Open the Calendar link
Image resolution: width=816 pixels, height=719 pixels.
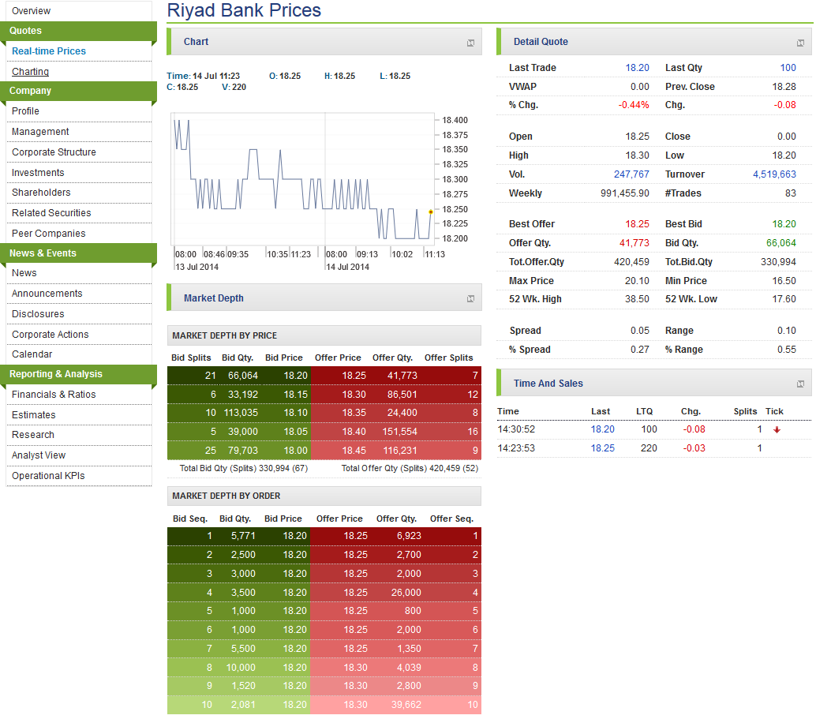[32, 354]
